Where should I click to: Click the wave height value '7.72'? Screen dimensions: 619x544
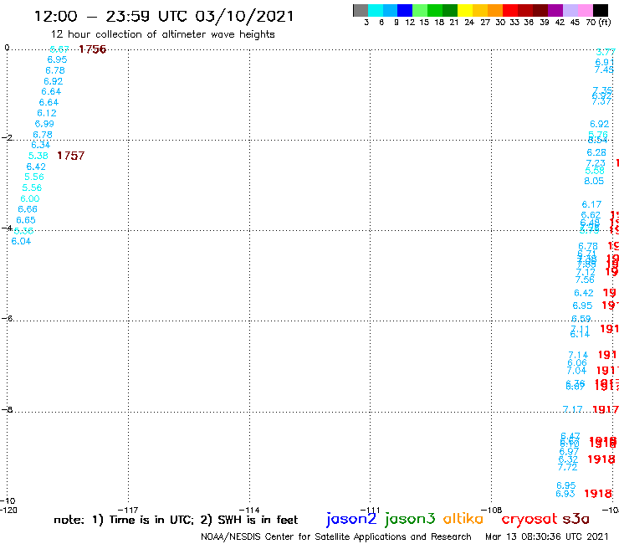[568, 467]
